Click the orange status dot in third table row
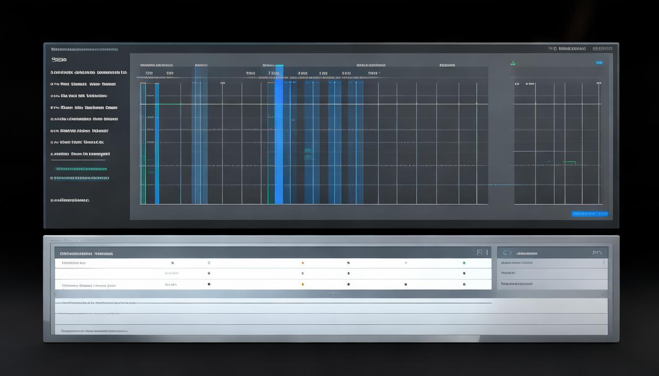 303,284
